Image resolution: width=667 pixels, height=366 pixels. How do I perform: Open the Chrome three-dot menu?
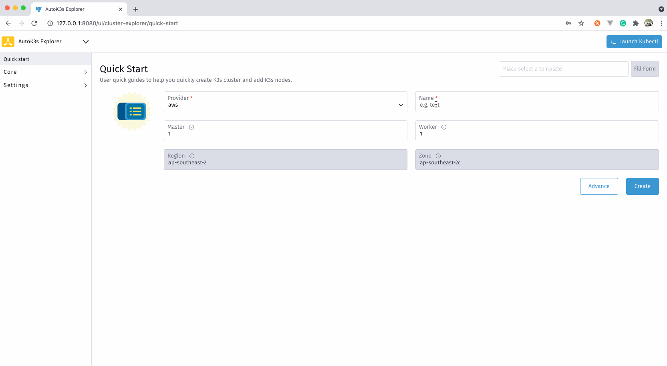pos(661,23)
